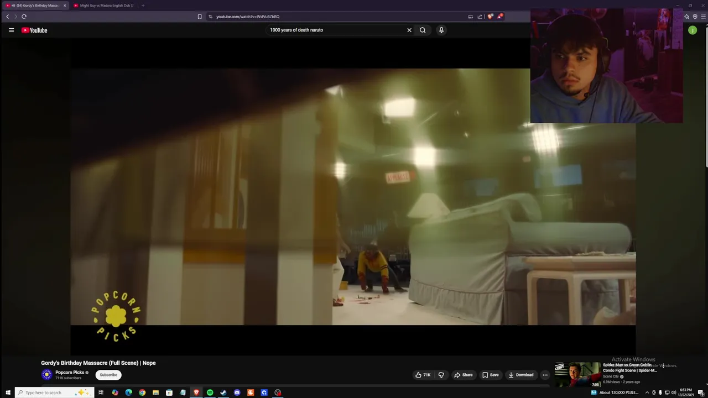Open Discord from the taskbar
The height and width of the screenshot is (398, 708).
click(237, 392)
